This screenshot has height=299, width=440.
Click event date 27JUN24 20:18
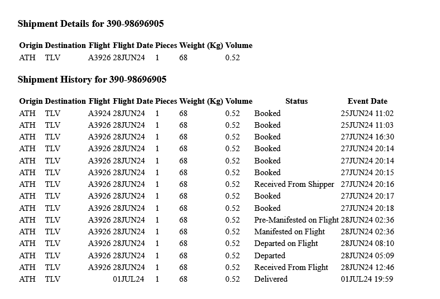[367, 208]
